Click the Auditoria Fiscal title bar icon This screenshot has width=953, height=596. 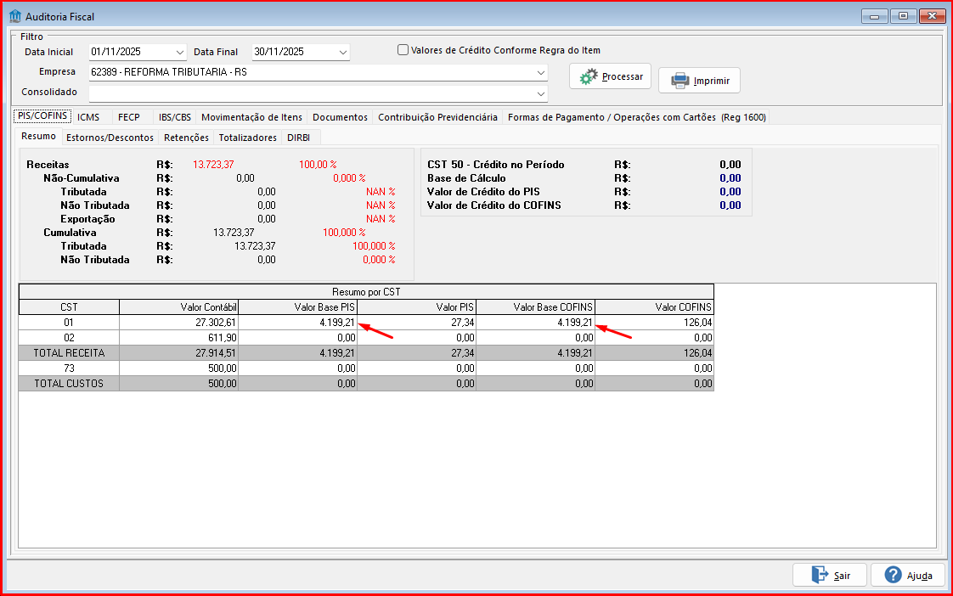click(x=14, y=16)
